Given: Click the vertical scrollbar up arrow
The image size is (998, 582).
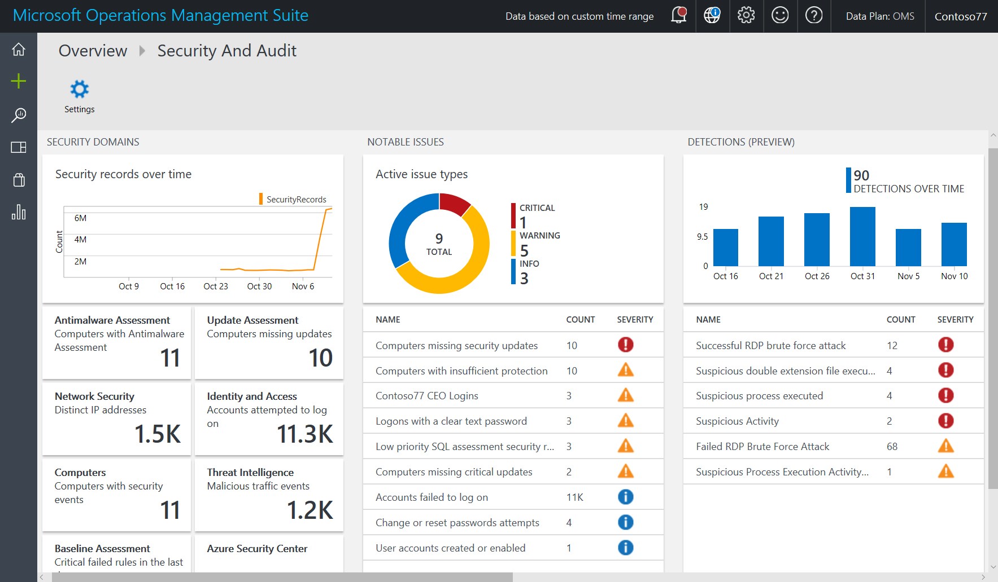Looking at the screenshot, I should [993, 135].
